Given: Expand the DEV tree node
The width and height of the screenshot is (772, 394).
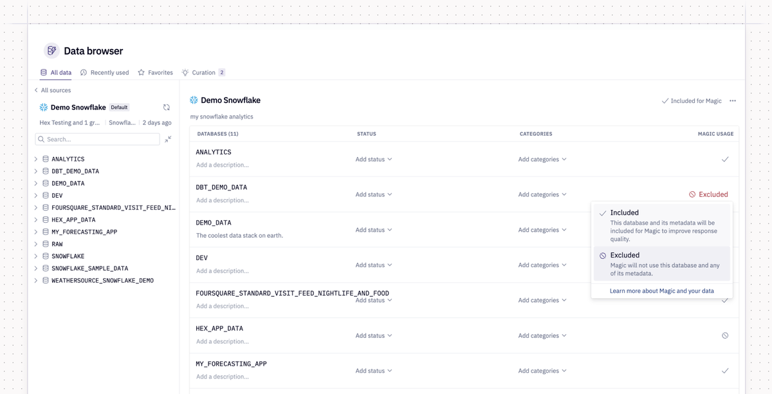Looking at the screenshot, I should pos(36,195).
